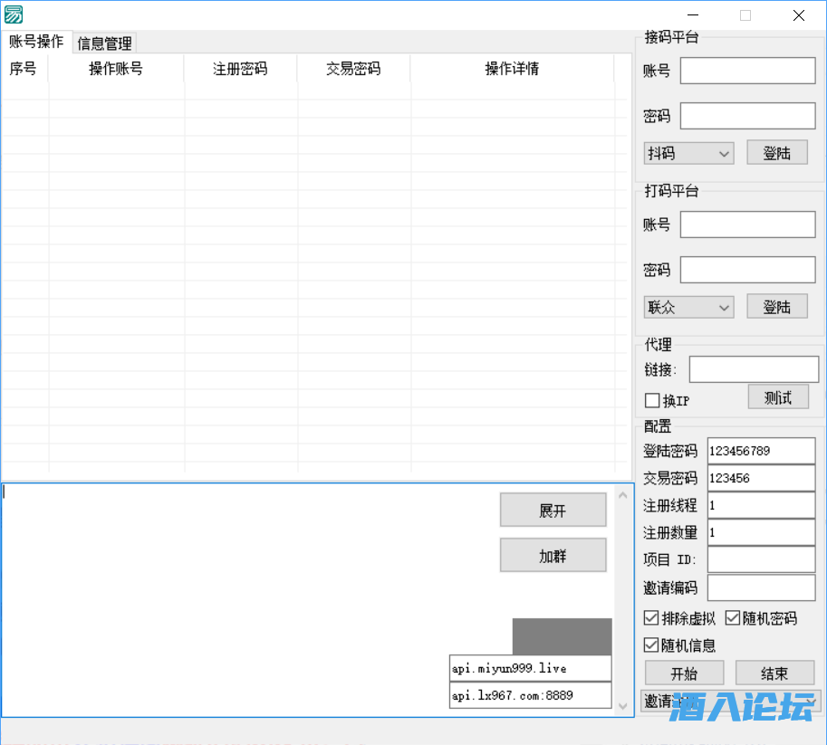Open the 抖码 platform dropdown
Viewport: 827px width, 745px height.
[x=688, y=154]
